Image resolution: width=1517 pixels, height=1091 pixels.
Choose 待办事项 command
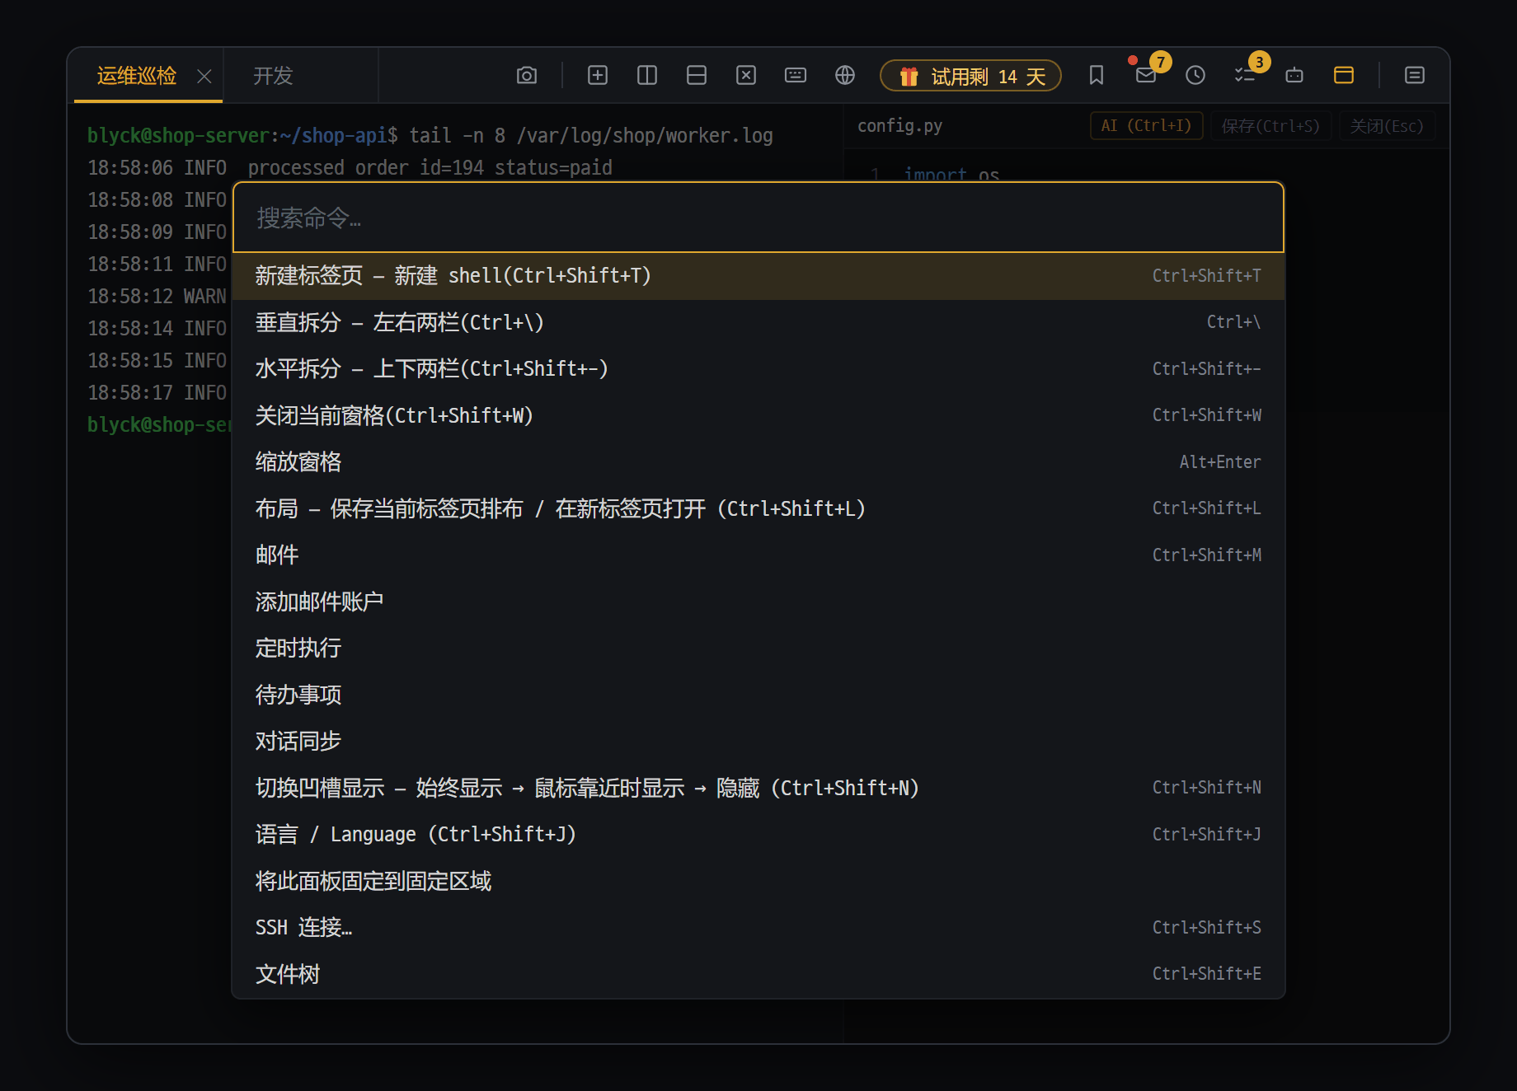pyautogui.click(x=758, y=695)
